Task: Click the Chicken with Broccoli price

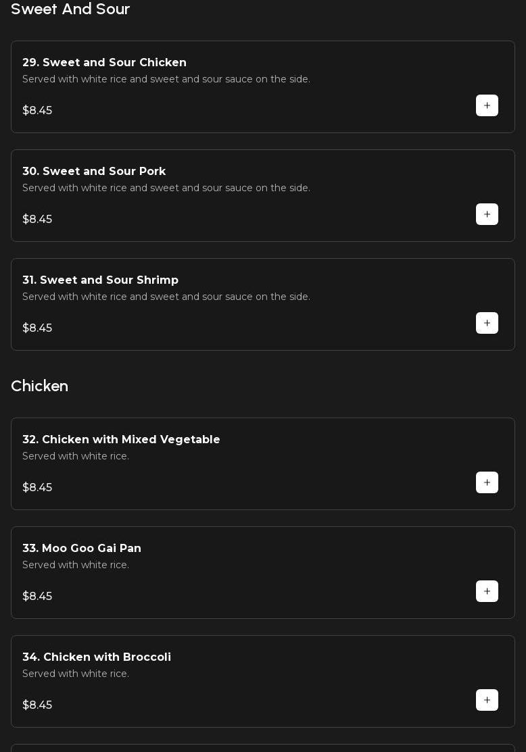Action: point(37,705)
